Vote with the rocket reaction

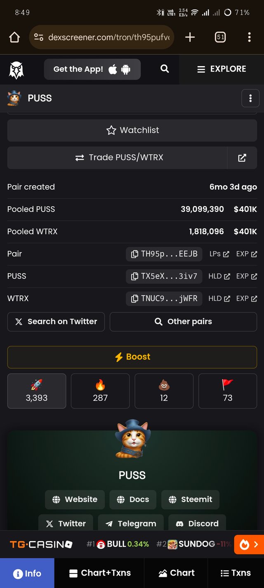pos(37,391)
